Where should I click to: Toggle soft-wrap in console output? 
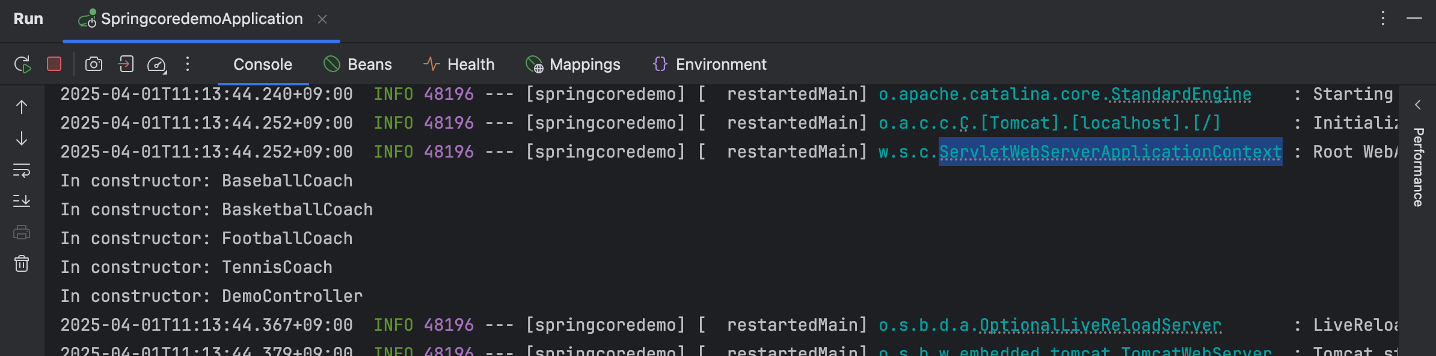tap(22, 171)
